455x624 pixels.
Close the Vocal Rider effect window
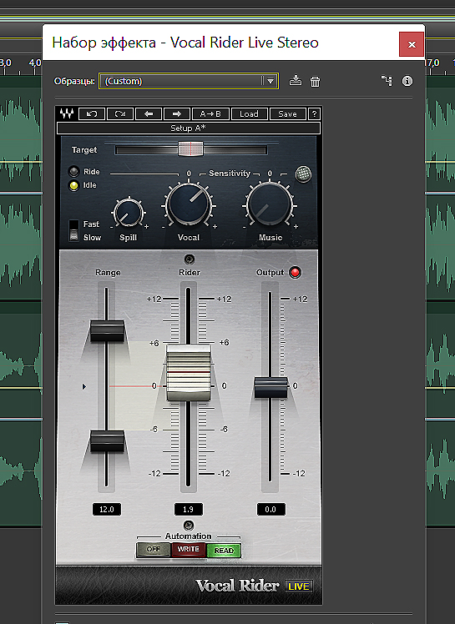(412, 44)
